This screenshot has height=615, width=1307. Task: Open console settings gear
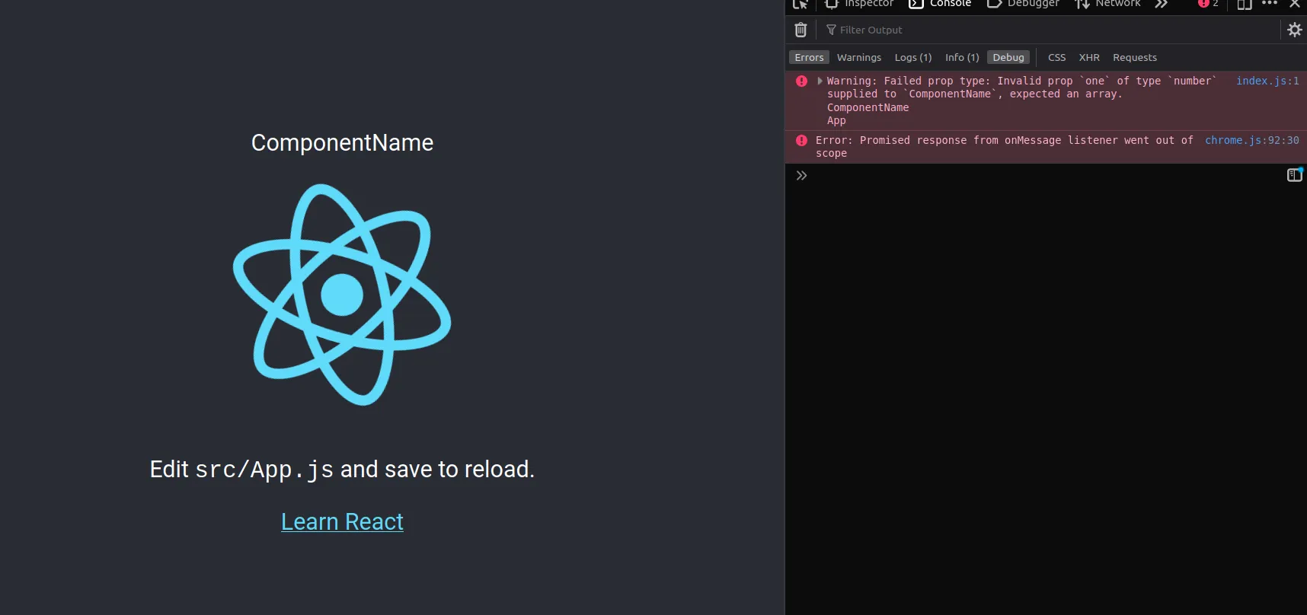(1295, 30)
